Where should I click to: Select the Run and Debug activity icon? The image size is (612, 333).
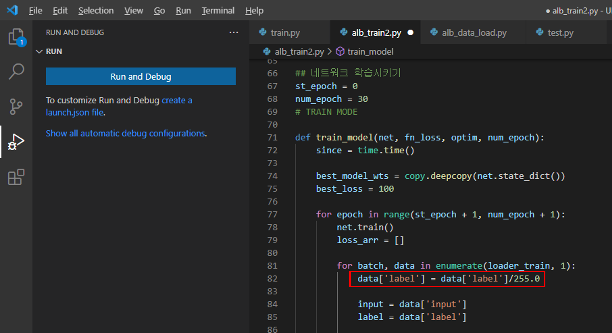click(x=16, y=142)
